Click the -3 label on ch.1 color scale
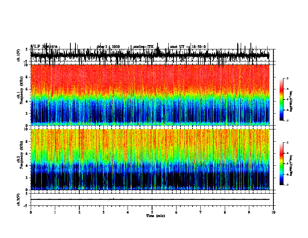 [x=287, y=78]
